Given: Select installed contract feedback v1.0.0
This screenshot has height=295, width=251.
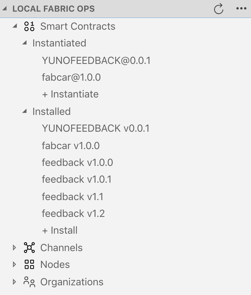Looking at the screenshot, I should [77, 162].
